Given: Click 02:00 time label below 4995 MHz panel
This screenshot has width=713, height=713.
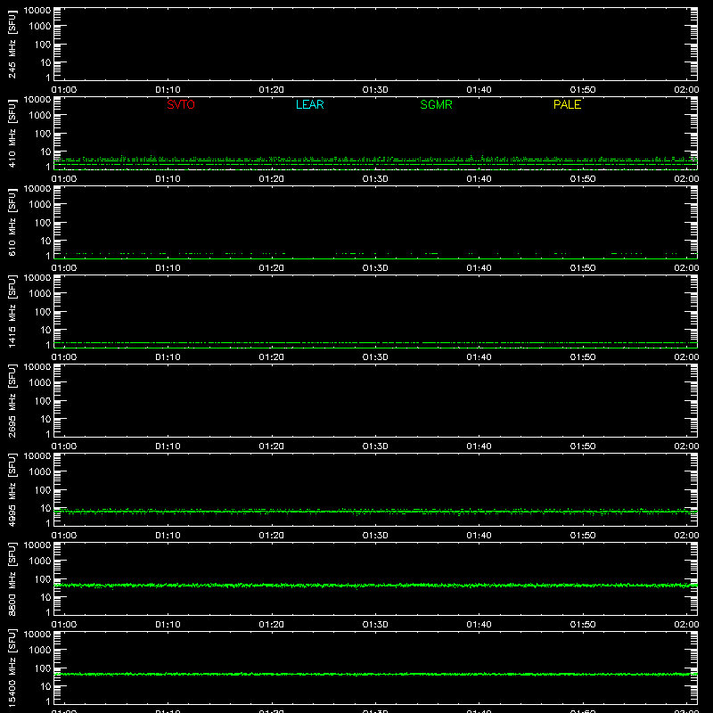Looking at the screenshot, I should (x=686, y=536).
